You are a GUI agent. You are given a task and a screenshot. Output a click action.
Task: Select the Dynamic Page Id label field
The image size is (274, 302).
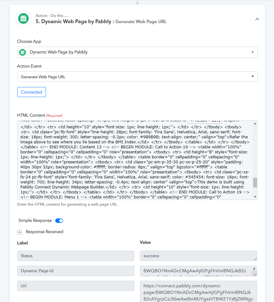pos(76,271)
